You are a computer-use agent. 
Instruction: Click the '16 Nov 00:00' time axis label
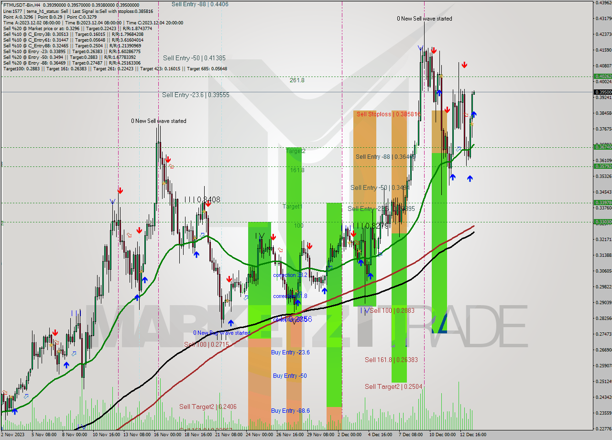click(169, 435)
